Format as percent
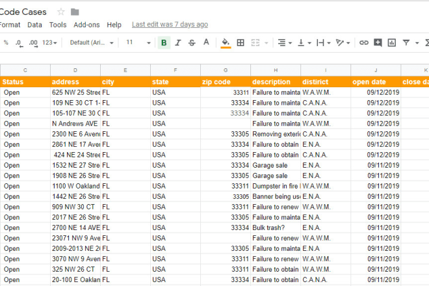This screenshot has height=286, width=429. pyautogui.click(x=6, y=43)
